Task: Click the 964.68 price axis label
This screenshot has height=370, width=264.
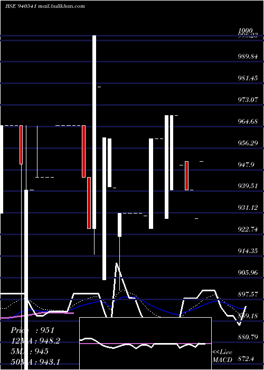Action: pyautogui.click(x=248, y=121)
